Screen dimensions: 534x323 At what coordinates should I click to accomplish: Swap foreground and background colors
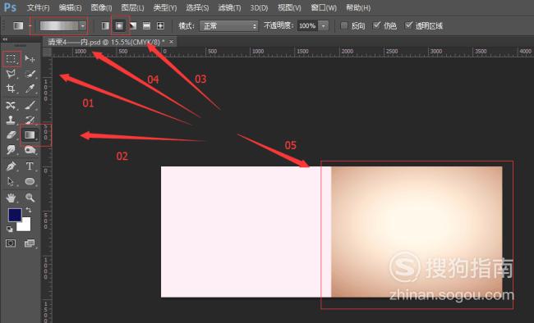(29, 210)
